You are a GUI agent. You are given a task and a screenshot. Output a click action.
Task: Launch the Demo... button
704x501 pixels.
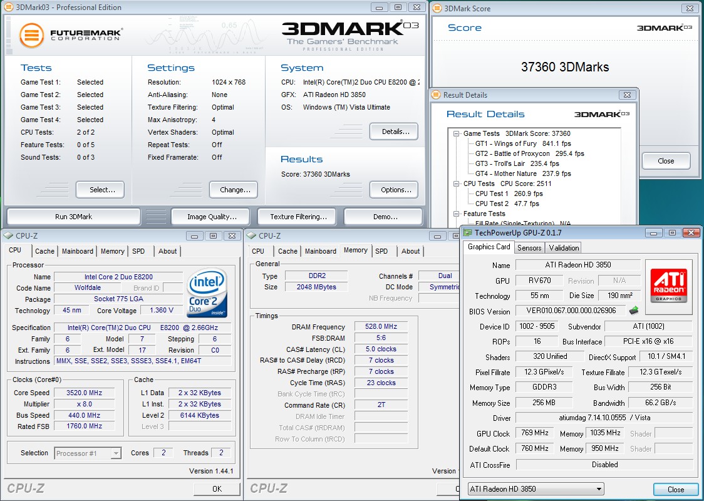click(x=383, y=217)
